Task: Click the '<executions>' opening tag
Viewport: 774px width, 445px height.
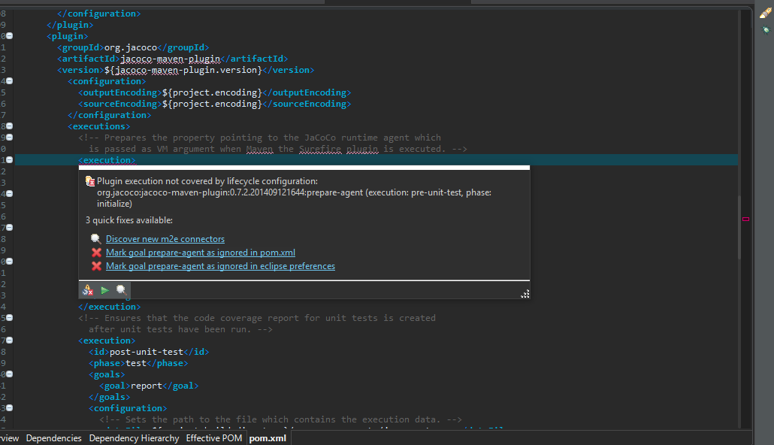Action: click(99, 126)
